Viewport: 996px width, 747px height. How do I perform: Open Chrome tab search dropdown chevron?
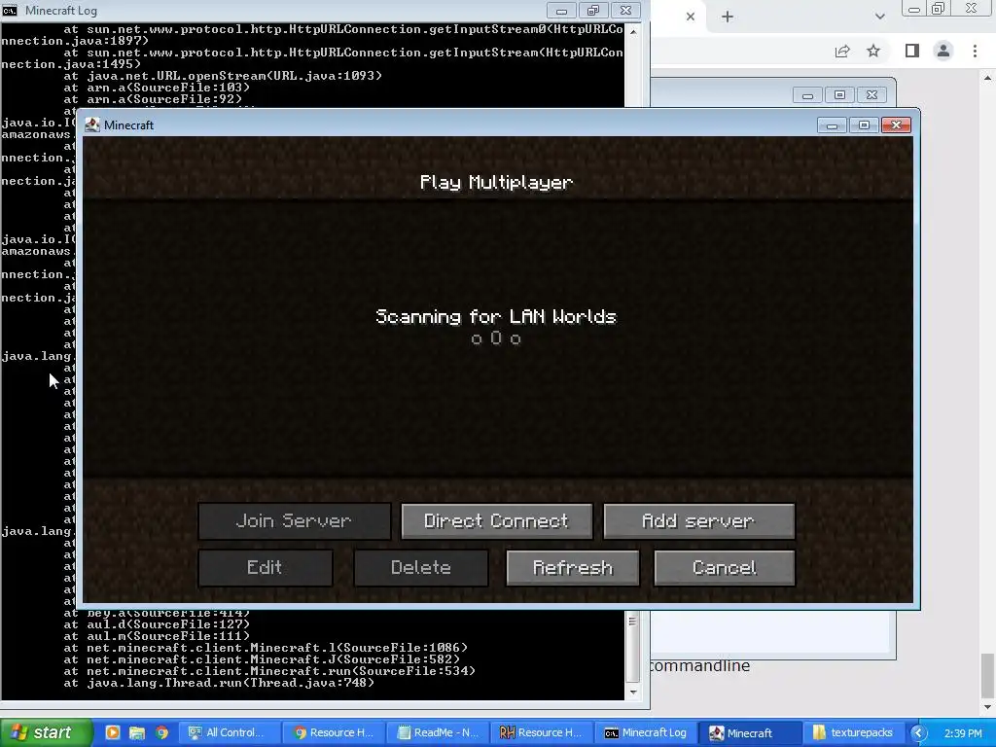[879, 17]
